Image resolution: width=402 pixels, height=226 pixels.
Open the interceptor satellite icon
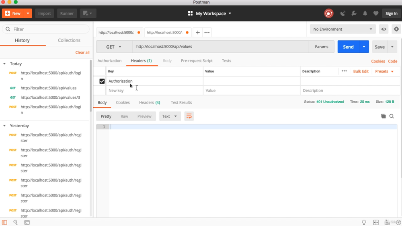(x=343, y=13)
